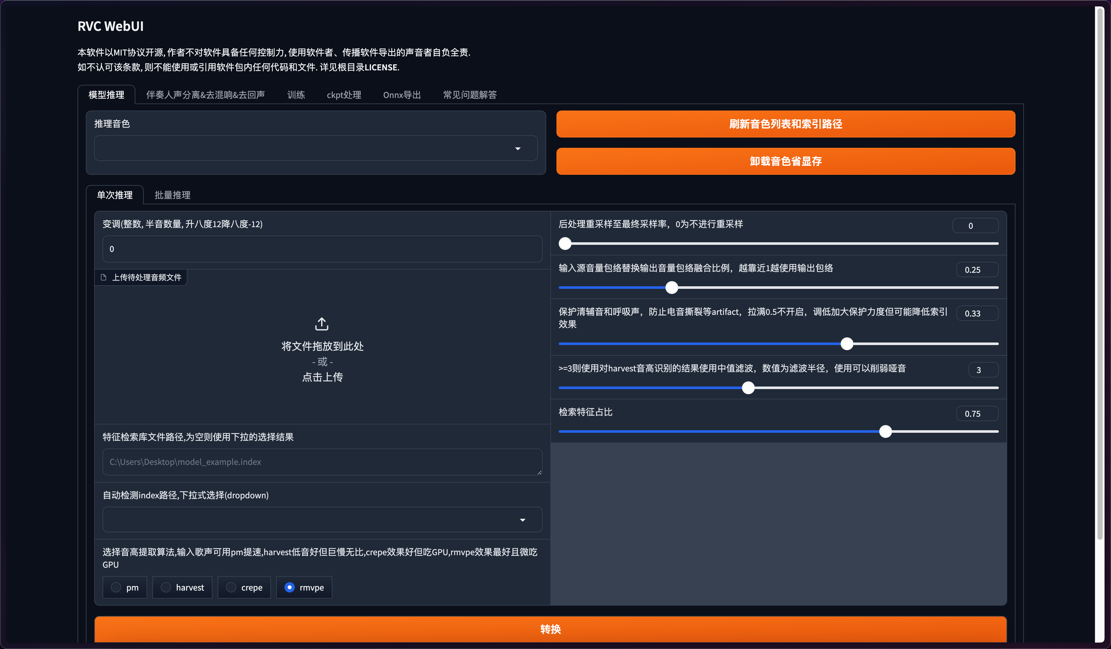The height and width of the screenshot is (649, 1111).
Task: Expand the auto-detected index path dropdown
Action: (522, 520)
